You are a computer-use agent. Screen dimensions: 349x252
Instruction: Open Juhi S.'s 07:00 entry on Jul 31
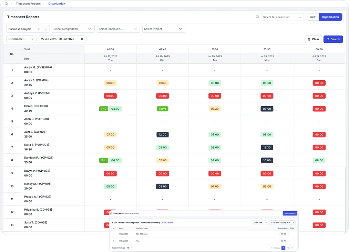click(x=110, y=134)
